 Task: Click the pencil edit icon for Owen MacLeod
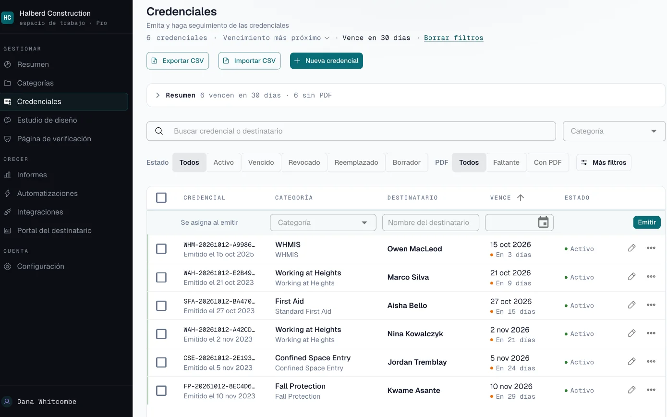[x=631, y=248]
